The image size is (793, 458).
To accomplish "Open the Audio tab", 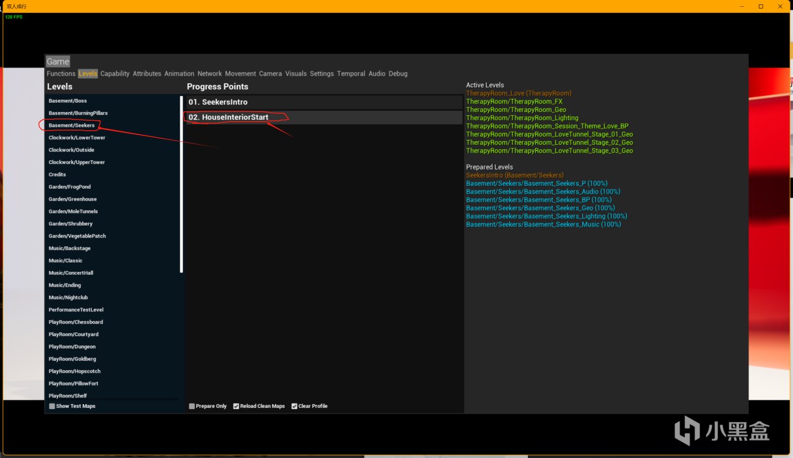I will pyautogui.click(x=377, y=74).
